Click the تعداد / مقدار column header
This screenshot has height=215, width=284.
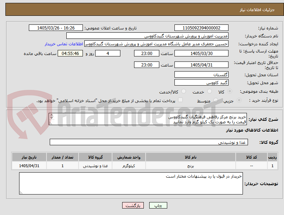click(x=62, y=157)
